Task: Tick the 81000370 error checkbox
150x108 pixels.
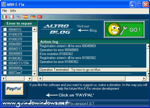Action: (x=5, y=39)
